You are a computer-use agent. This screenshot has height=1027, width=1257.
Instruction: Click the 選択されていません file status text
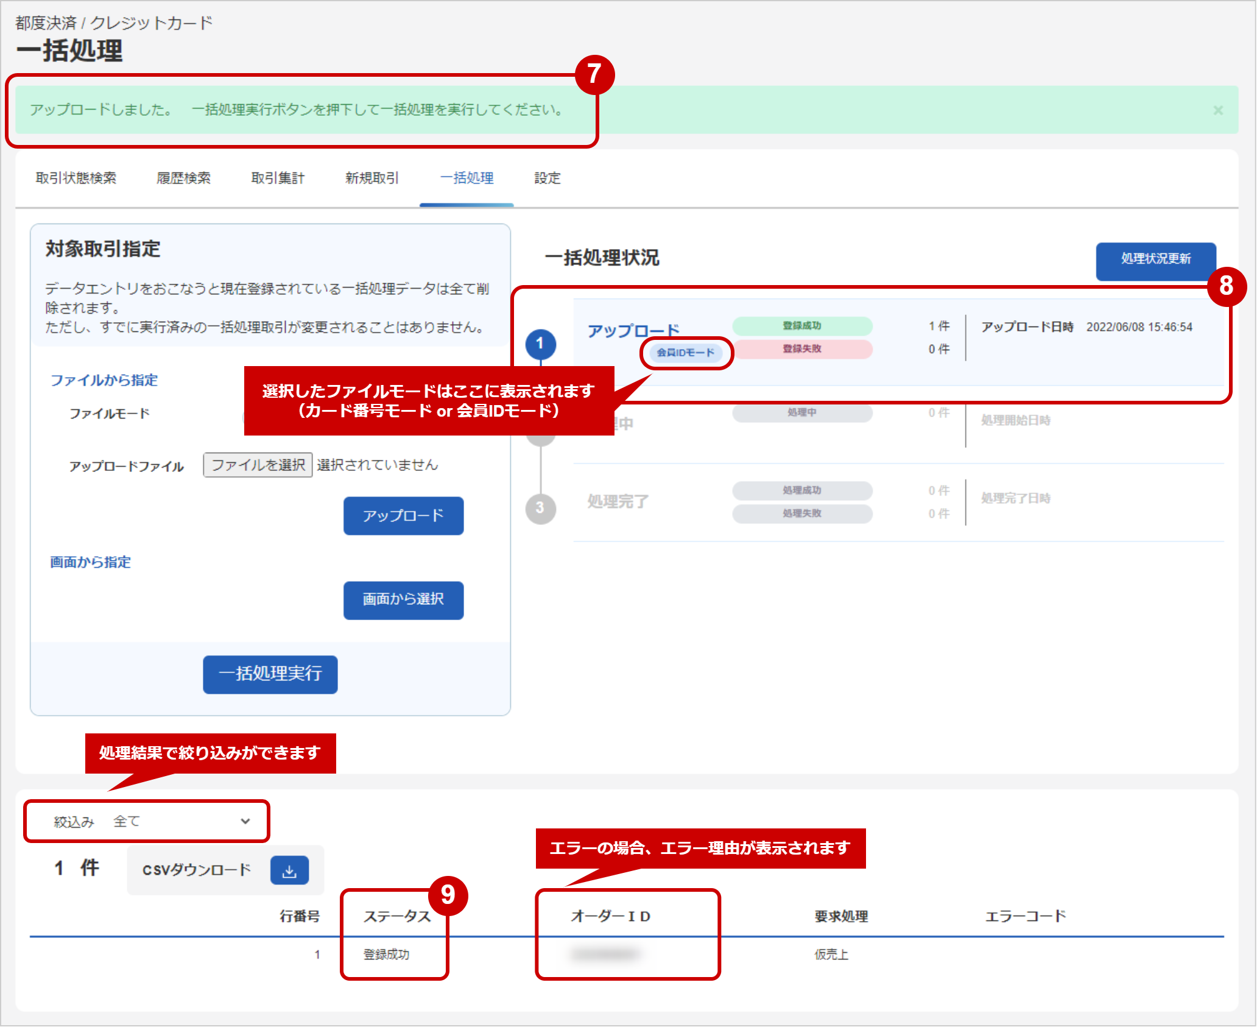(x=378, y=465)
